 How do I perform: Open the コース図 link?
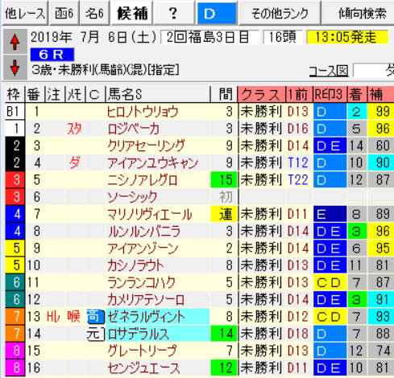(x=329, y=72)
